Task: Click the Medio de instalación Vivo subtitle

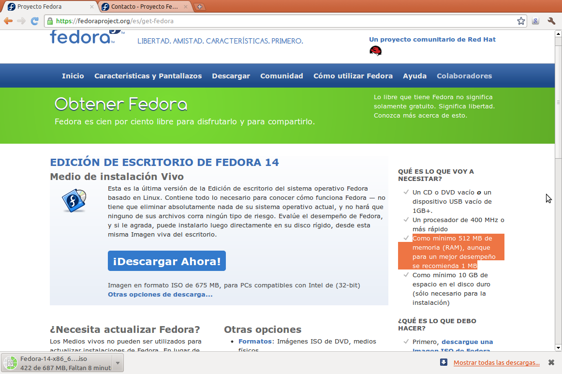Action: pos(117,177)
